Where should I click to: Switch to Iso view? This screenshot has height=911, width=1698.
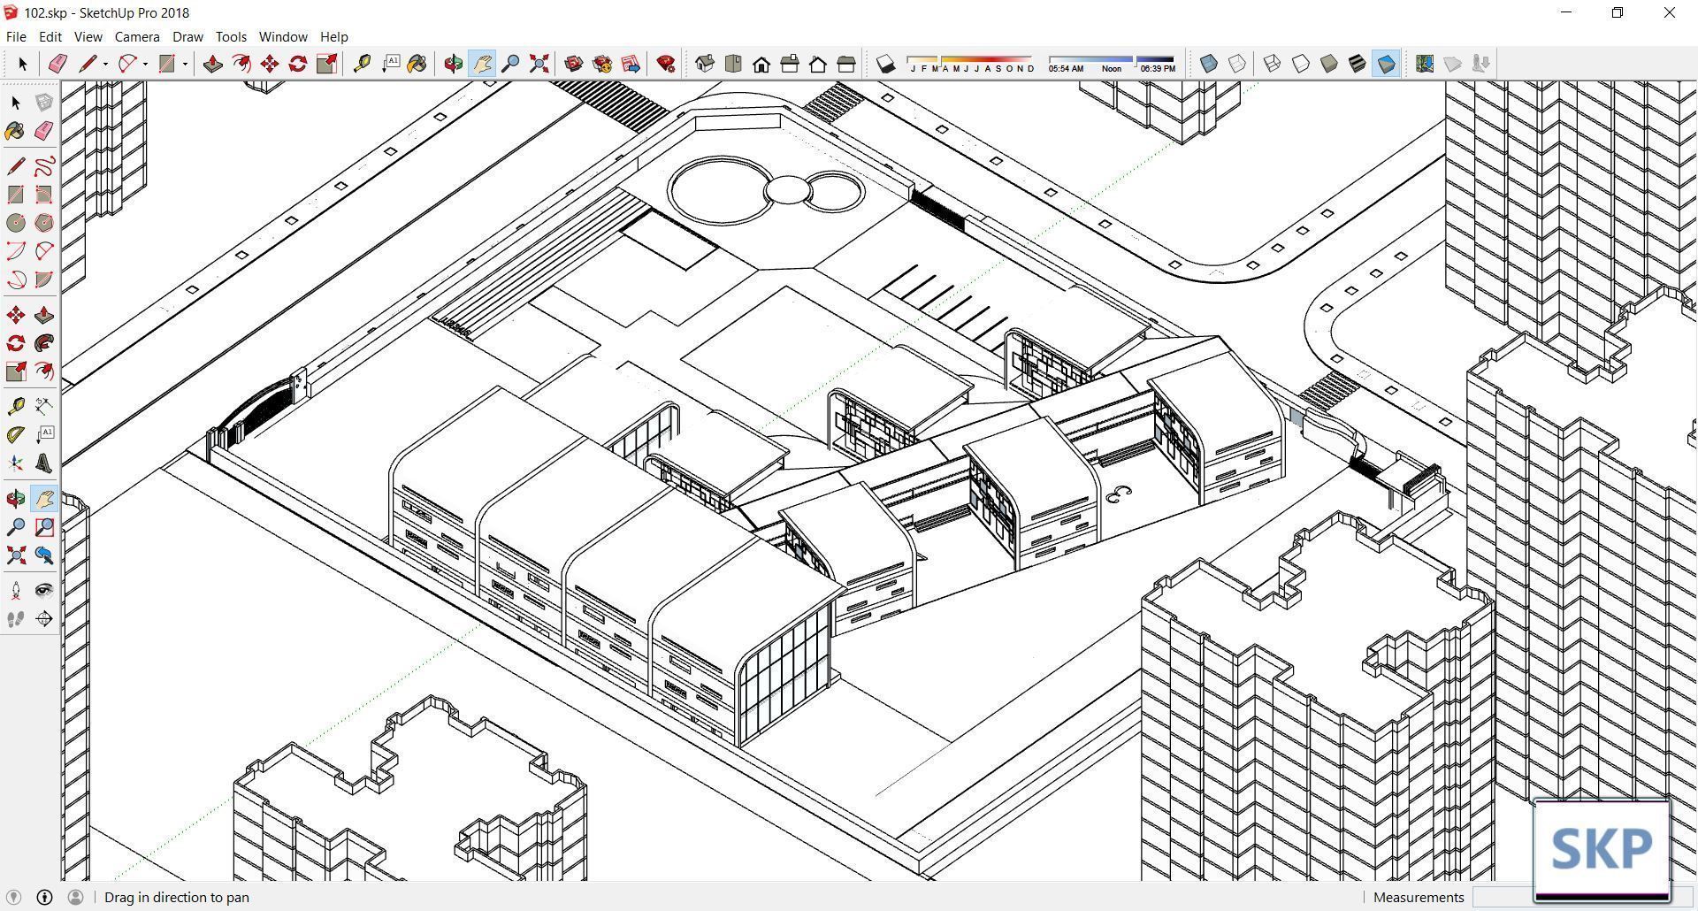[x=705, y=64]
